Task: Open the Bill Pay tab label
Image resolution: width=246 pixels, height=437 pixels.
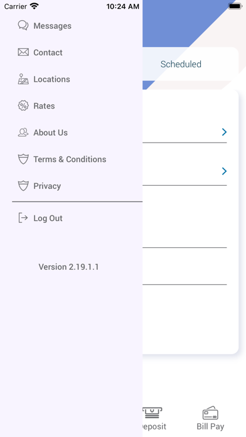Action: pyautogui.click(x=210, y=427)
